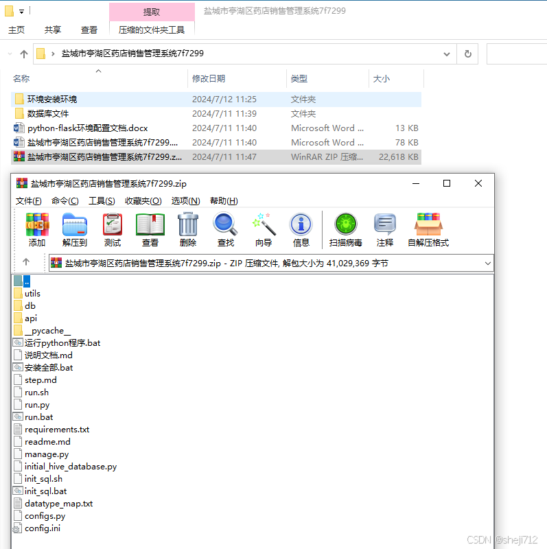
Task: Open the Comment (注释) icon
Action: click(385, 225)
